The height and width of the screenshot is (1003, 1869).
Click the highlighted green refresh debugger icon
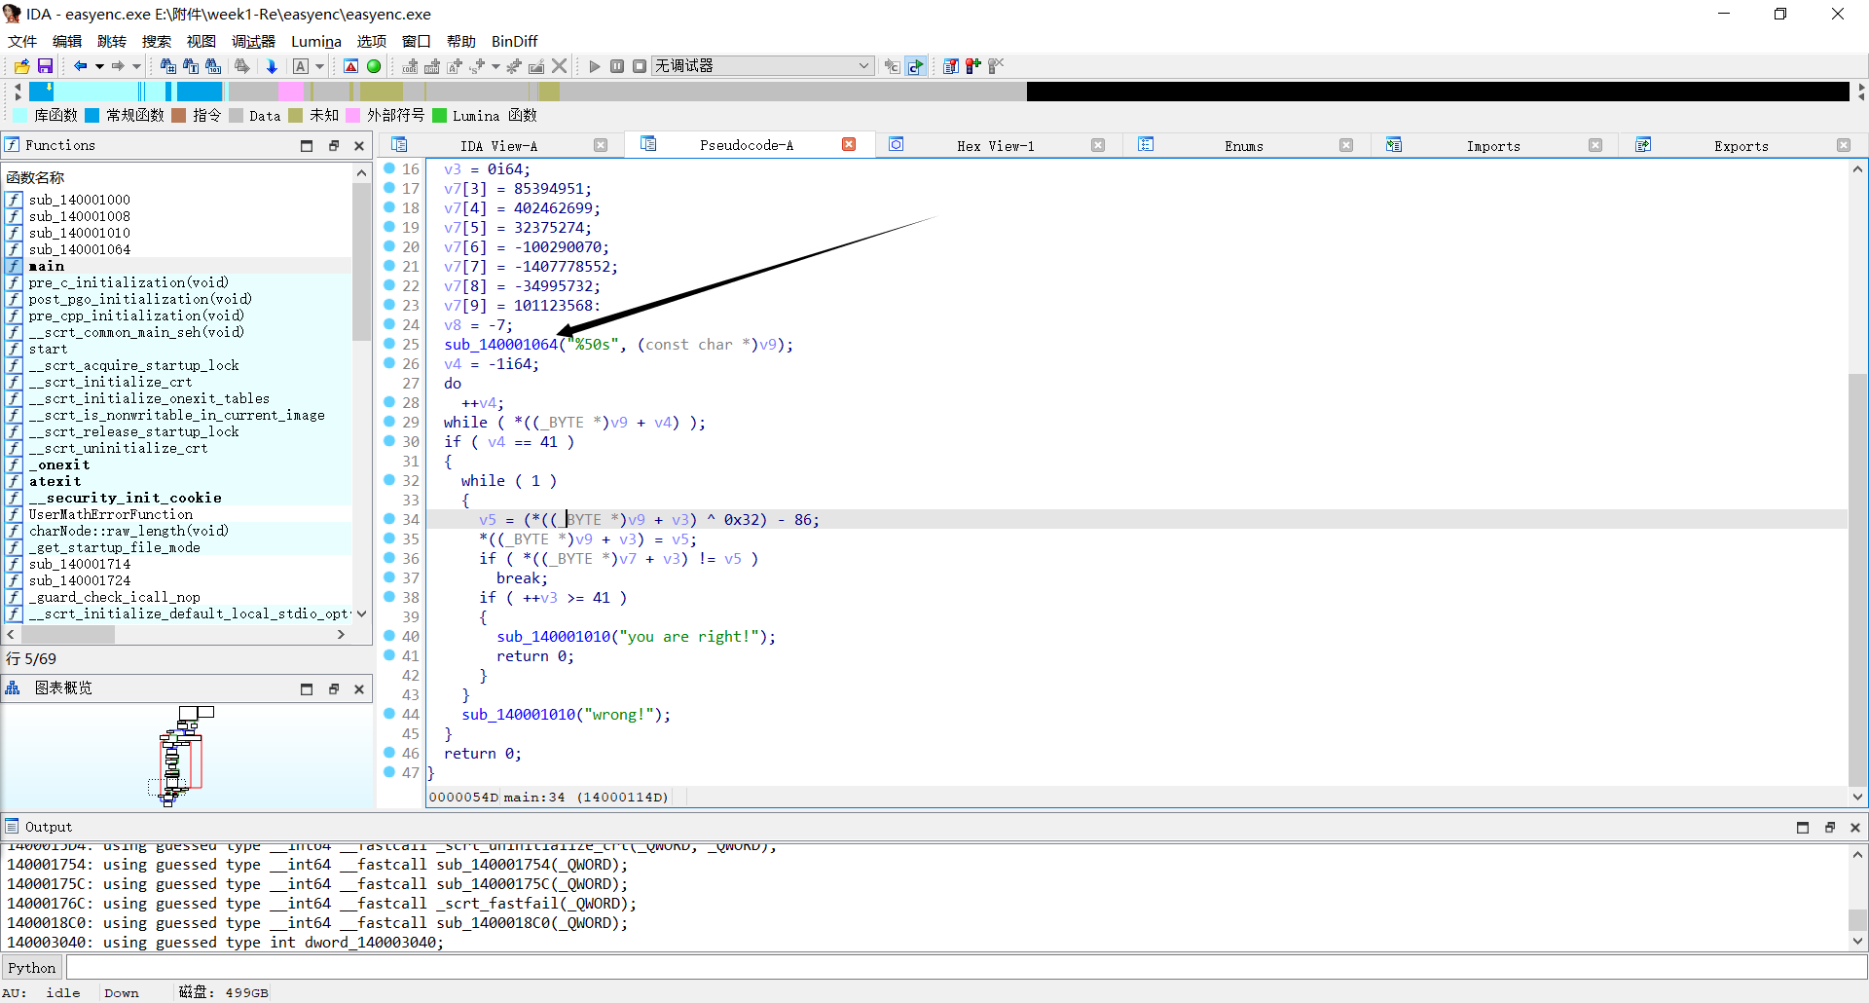click(915, 66)
